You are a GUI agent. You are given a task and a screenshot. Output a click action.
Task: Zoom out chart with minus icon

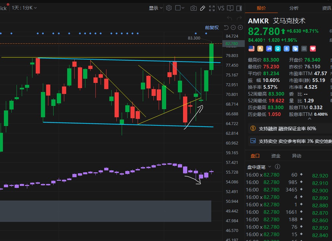233,28
